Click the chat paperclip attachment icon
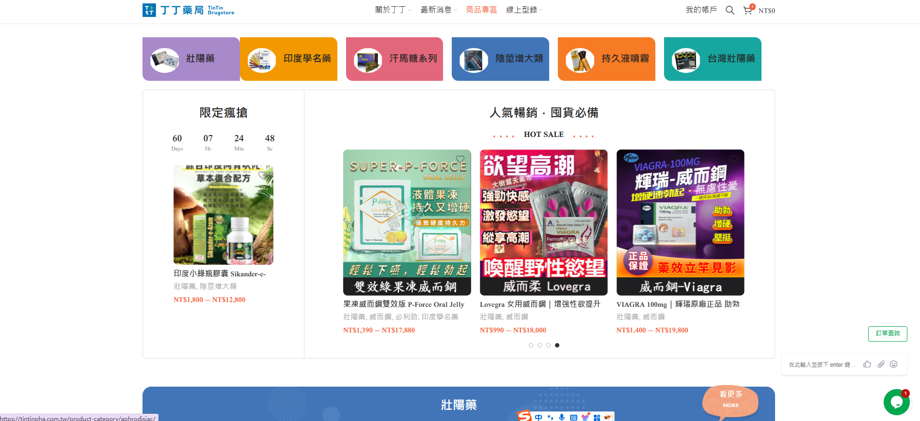The height and width of the screenshot is (421, 920). tap(881, 364)
